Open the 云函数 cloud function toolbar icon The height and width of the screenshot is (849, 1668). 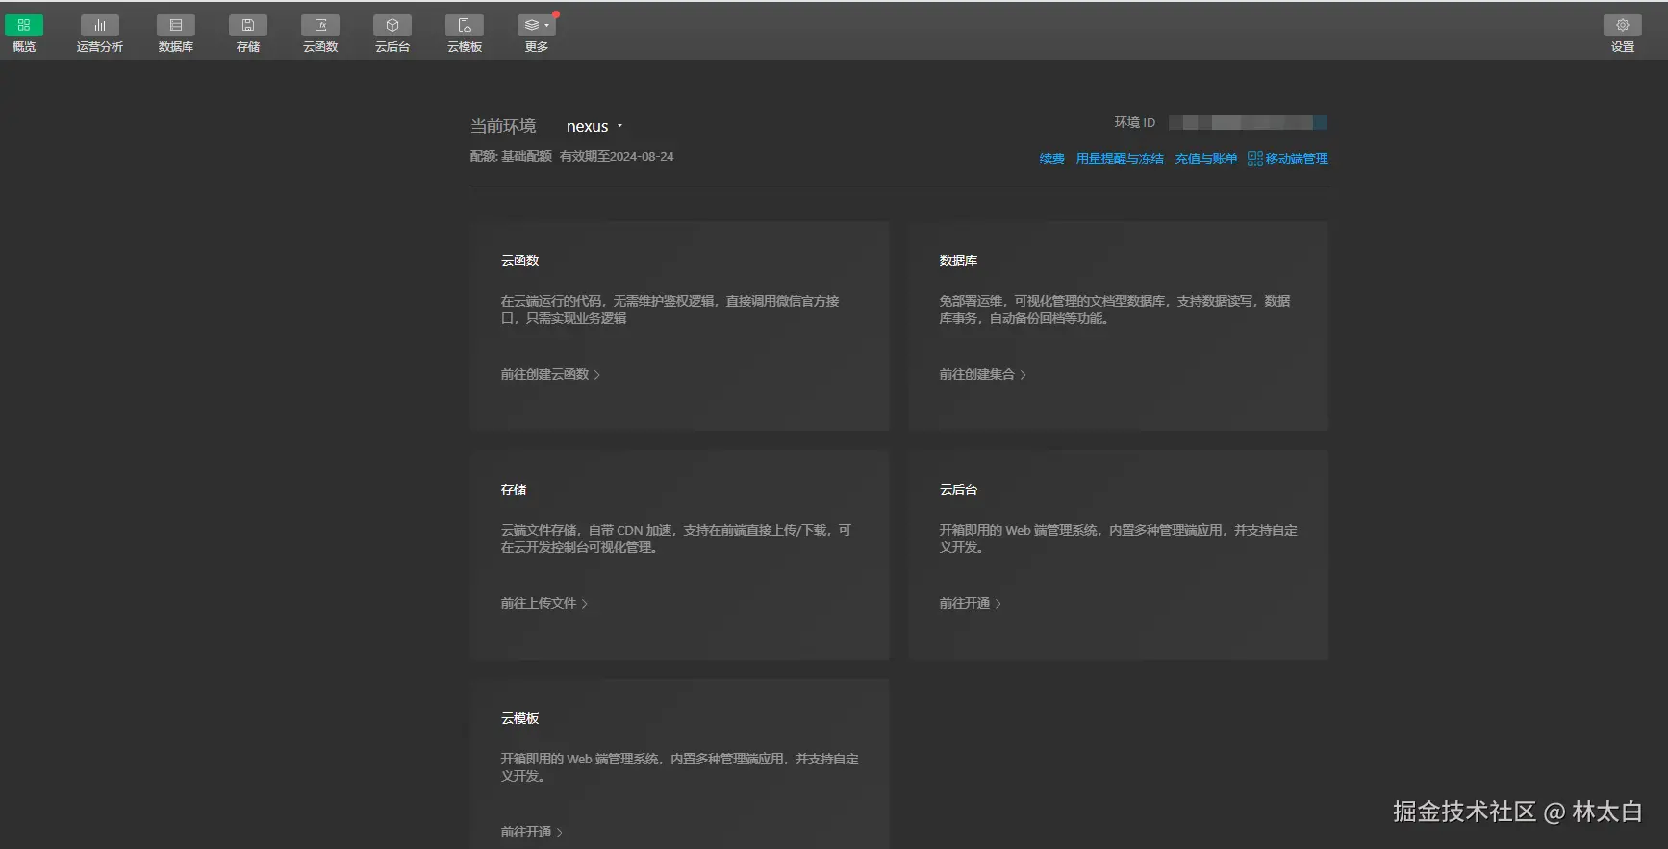click(x=320, y=25)
